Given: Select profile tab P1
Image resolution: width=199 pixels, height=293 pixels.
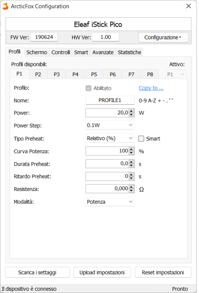Looking at the screenshot, I should tap(19, 74).
